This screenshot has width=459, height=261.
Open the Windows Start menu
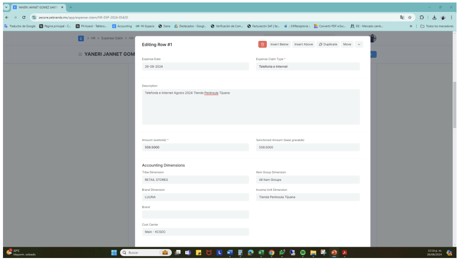[114, 253]
